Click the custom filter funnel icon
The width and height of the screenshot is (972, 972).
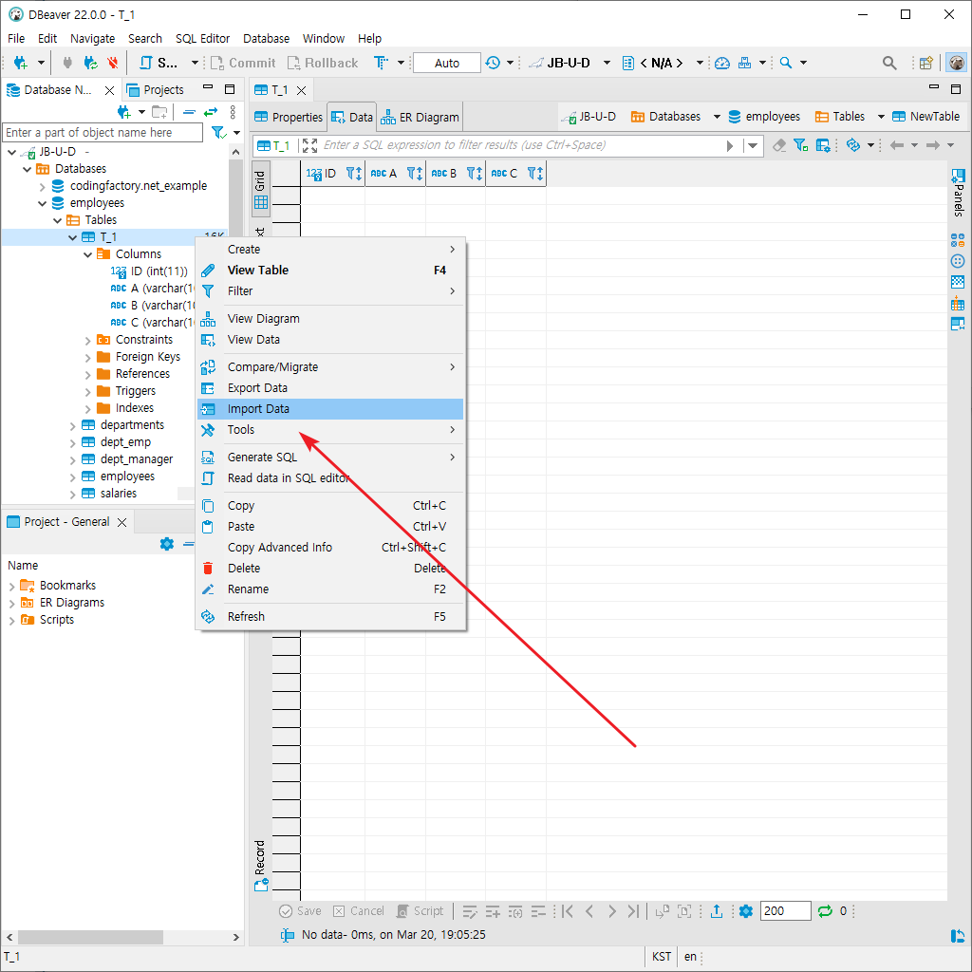[x=800, y=145]
